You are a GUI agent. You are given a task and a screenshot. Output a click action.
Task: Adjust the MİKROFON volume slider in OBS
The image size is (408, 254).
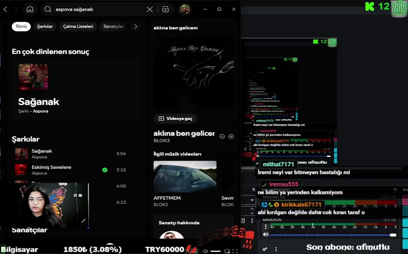pyautogui.click(x=333, y=235)
